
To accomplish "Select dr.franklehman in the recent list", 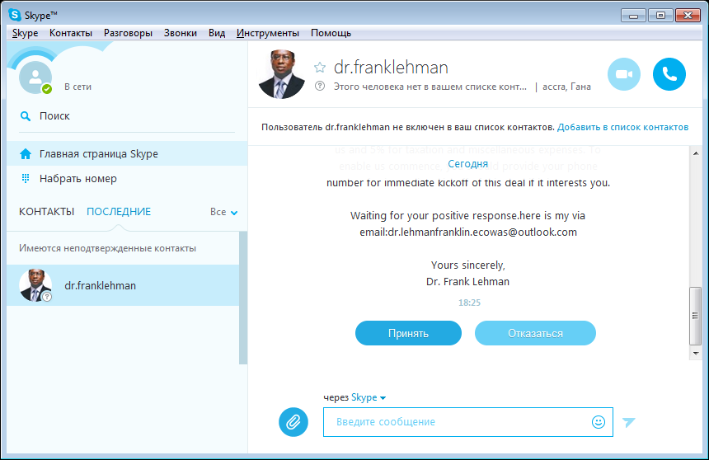I will point(123,285).
